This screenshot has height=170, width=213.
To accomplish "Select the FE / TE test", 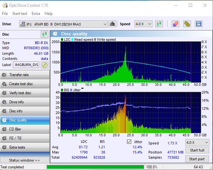I will click(x=25, y=138).
